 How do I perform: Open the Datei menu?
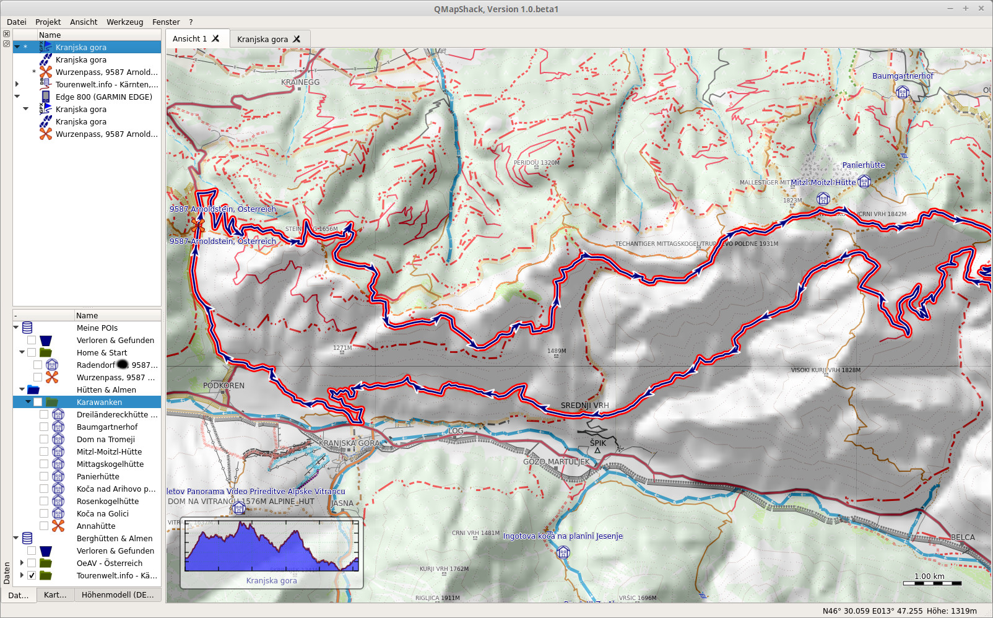pyautogui.click(x=17, y=22)
